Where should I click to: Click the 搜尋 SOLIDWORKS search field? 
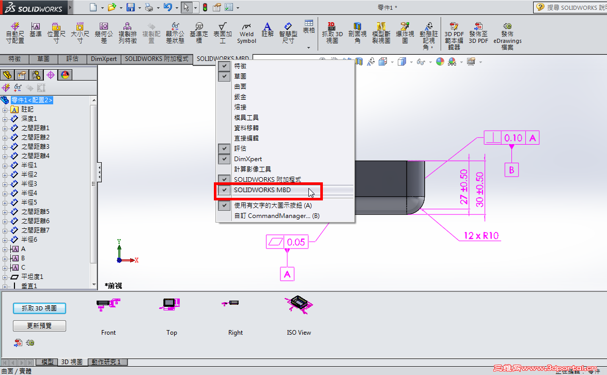(x=572, y=7)
